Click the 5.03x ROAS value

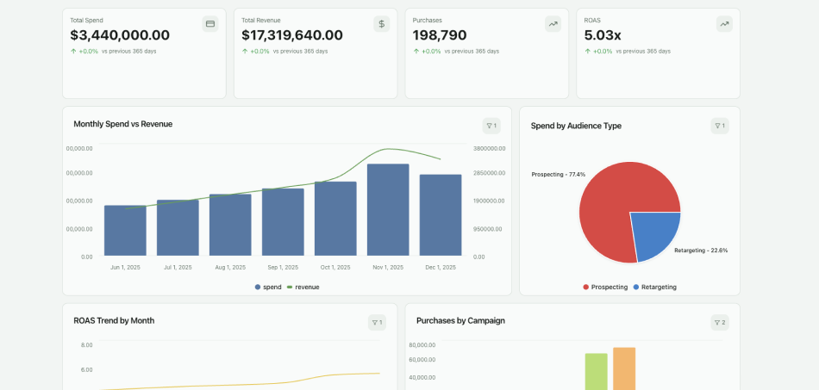click(x=603, y=35)
